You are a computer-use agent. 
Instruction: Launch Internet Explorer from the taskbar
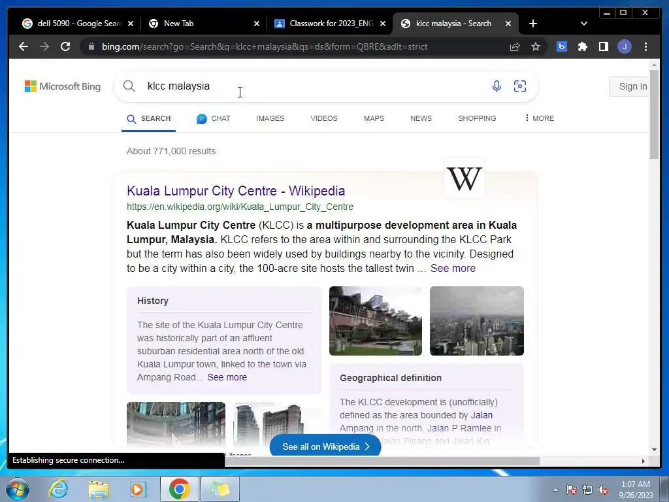tap(57, 489)
